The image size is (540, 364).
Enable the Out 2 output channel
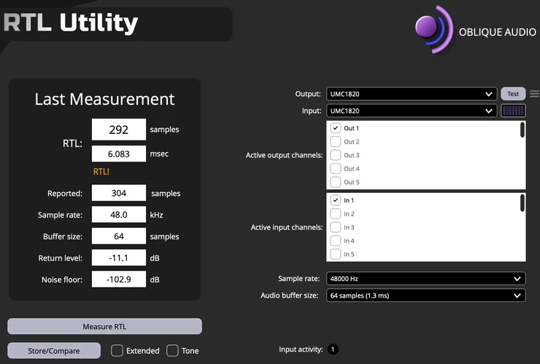click(x=336, y=142)
